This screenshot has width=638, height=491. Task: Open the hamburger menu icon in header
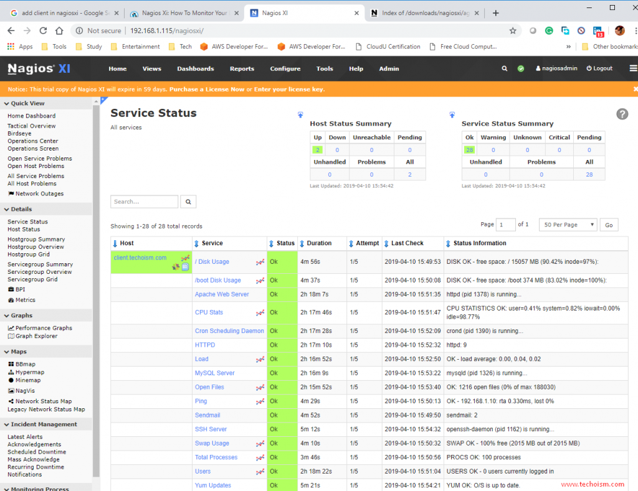coord(633,68)
